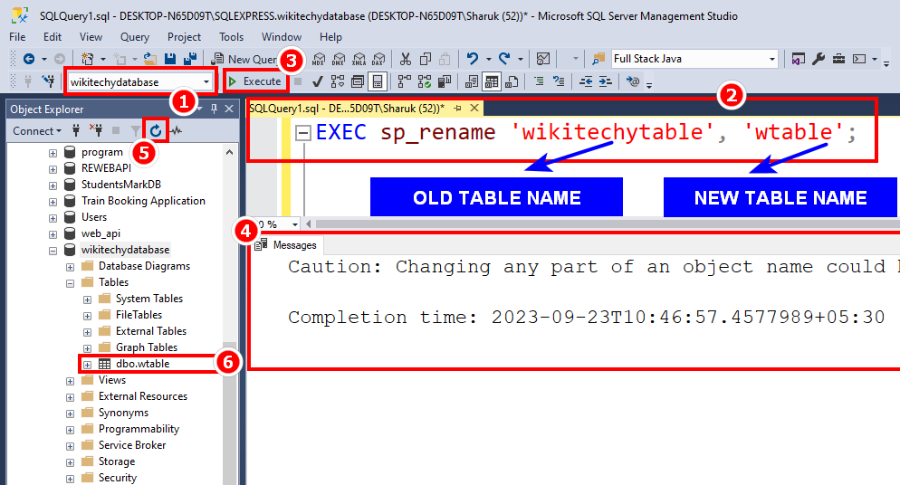Toggle Results to Grid output mode
The height and width of the screenshot is (485, 900).
pyautogui.click(x=492, y=81)
